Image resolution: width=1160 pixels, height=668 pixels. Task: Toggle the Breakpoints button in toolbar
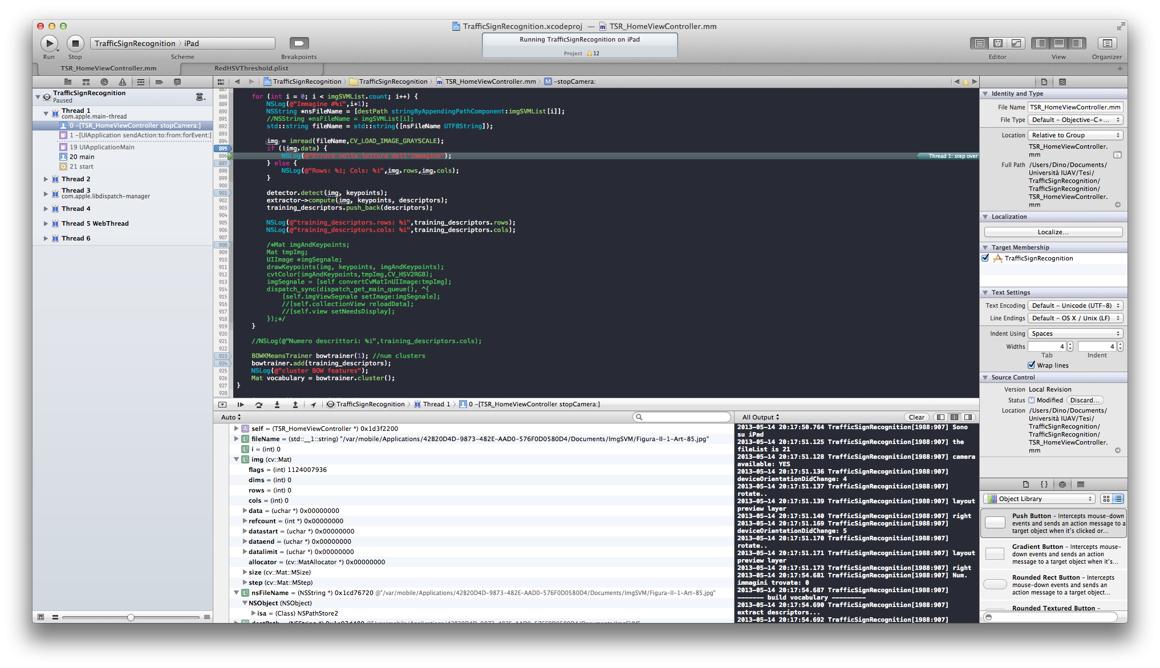click(299, 43)
